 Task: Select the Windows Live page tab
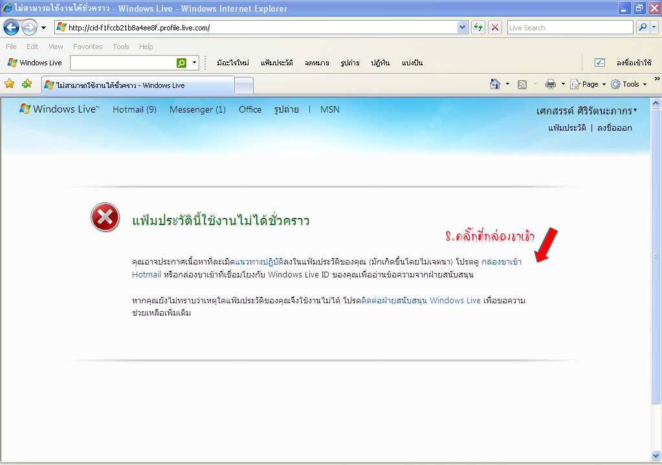[x=138, y=85]
